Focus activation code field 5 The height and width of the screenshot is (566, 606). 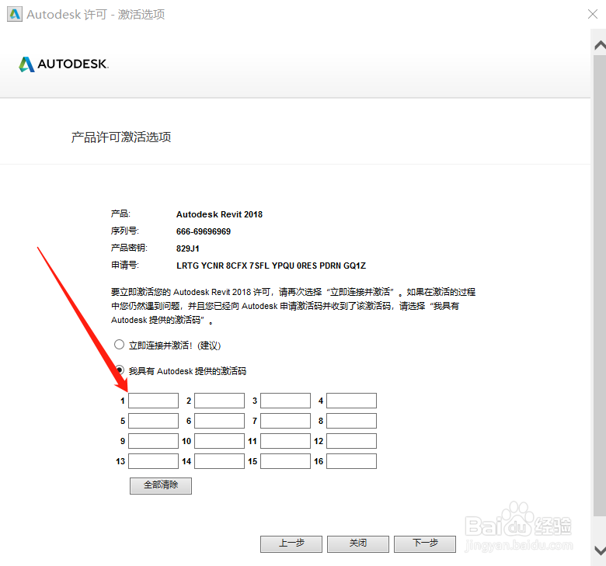point(153,421)
